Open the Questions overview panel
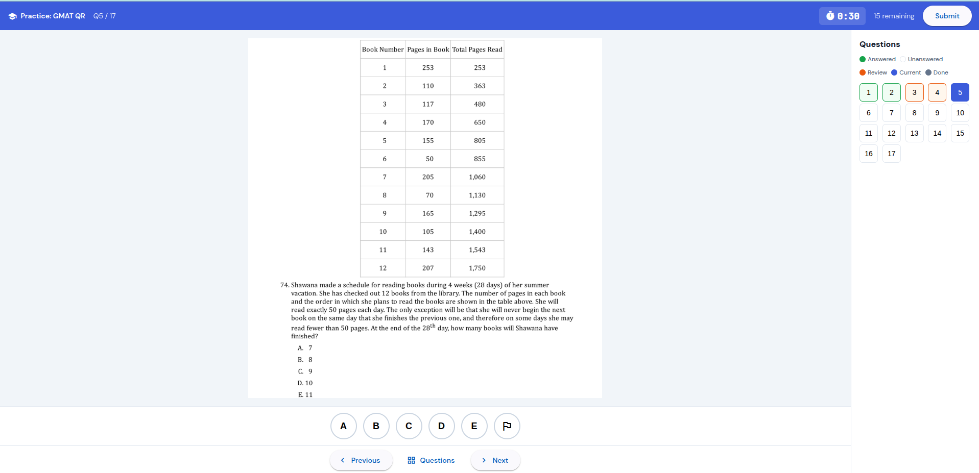 tap(431, 460)
